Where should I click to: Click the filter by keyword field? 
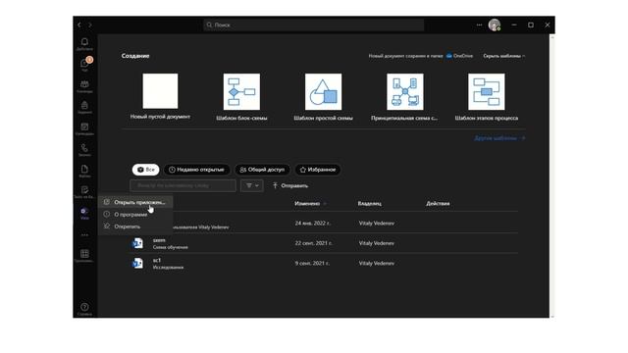click(183, 185)
